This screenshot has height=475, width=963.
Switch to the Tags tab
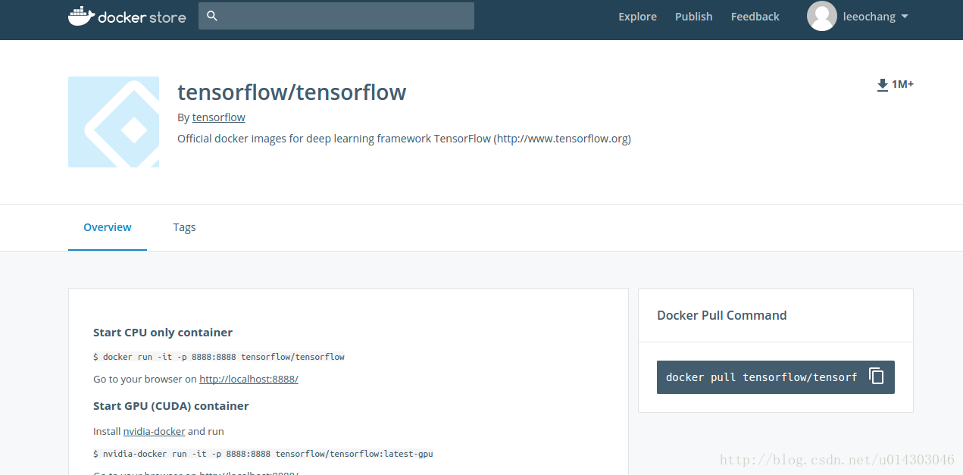coord(184,227)
